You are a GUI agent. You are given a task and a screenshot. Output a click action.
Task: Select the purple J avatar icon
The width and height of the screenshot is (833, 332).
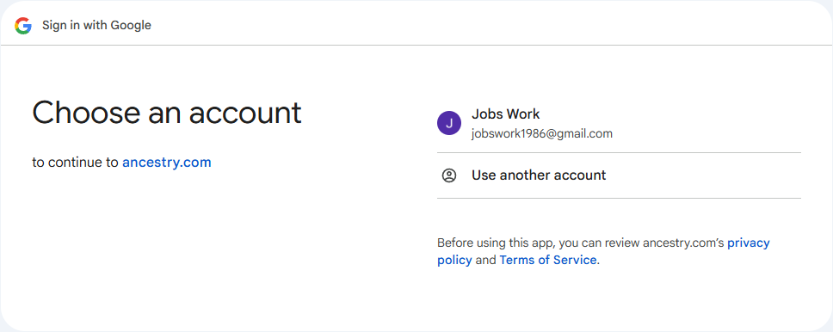(x=449, y=123)
